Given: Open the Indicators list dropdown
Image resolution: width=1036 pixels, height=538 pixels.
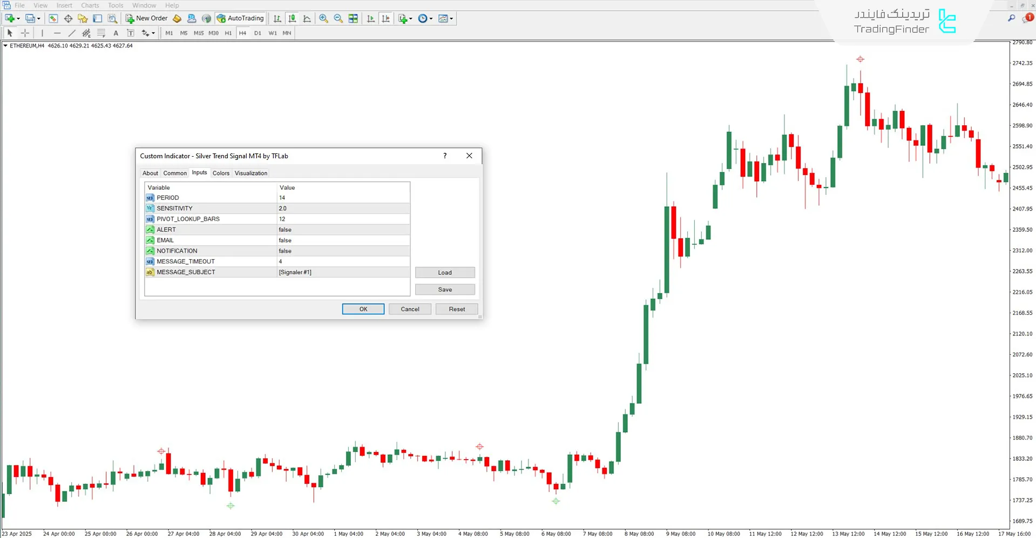Looking at the screenshot, I should pyautogui.click(x=404, y=18).
